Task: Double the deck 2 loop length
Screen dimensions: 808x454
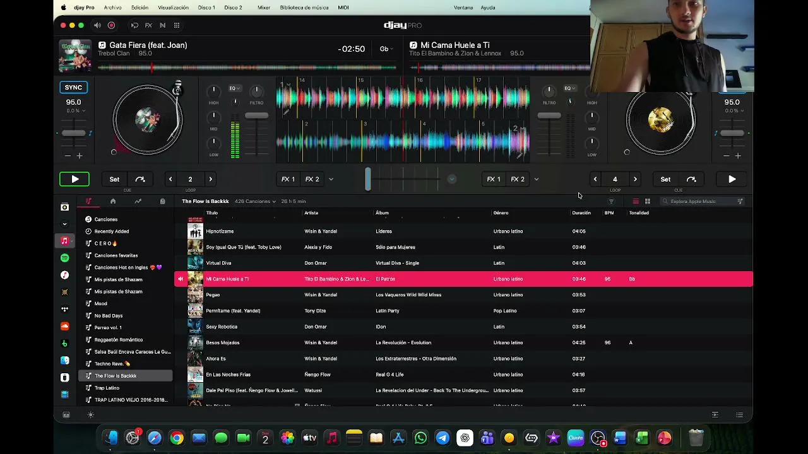Action: tap(635, 179)
